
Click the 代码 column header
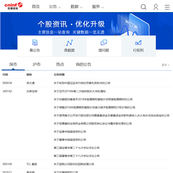click(5, 74)
